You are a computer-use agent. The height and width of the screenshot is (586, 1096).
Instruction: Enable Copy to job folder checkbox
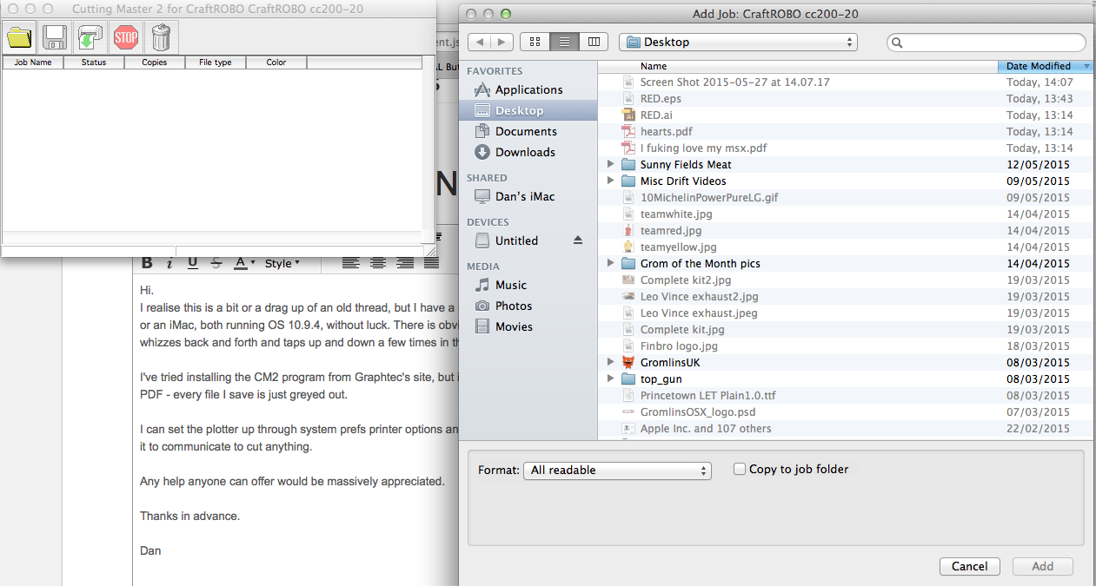tap(740, 469)
